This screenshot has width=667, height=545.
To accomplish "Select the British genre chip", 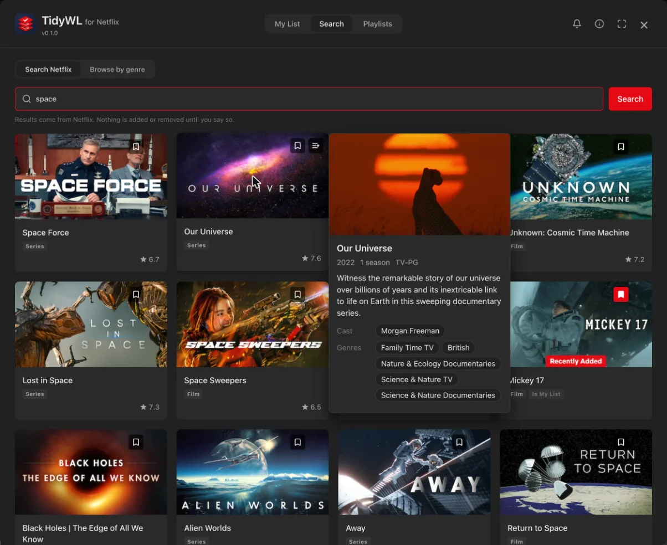I will point(458,348).
